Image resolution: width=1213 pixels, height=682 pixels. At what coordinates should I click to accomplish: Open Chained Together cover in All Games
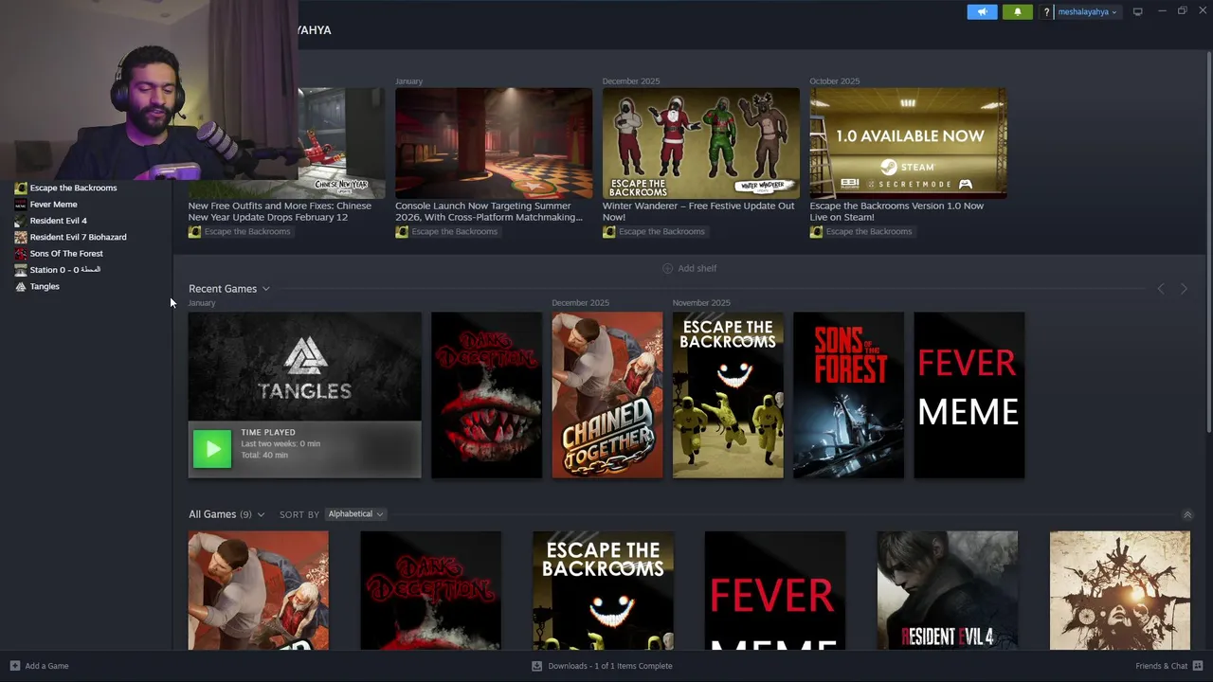click(x=258, y=590)
